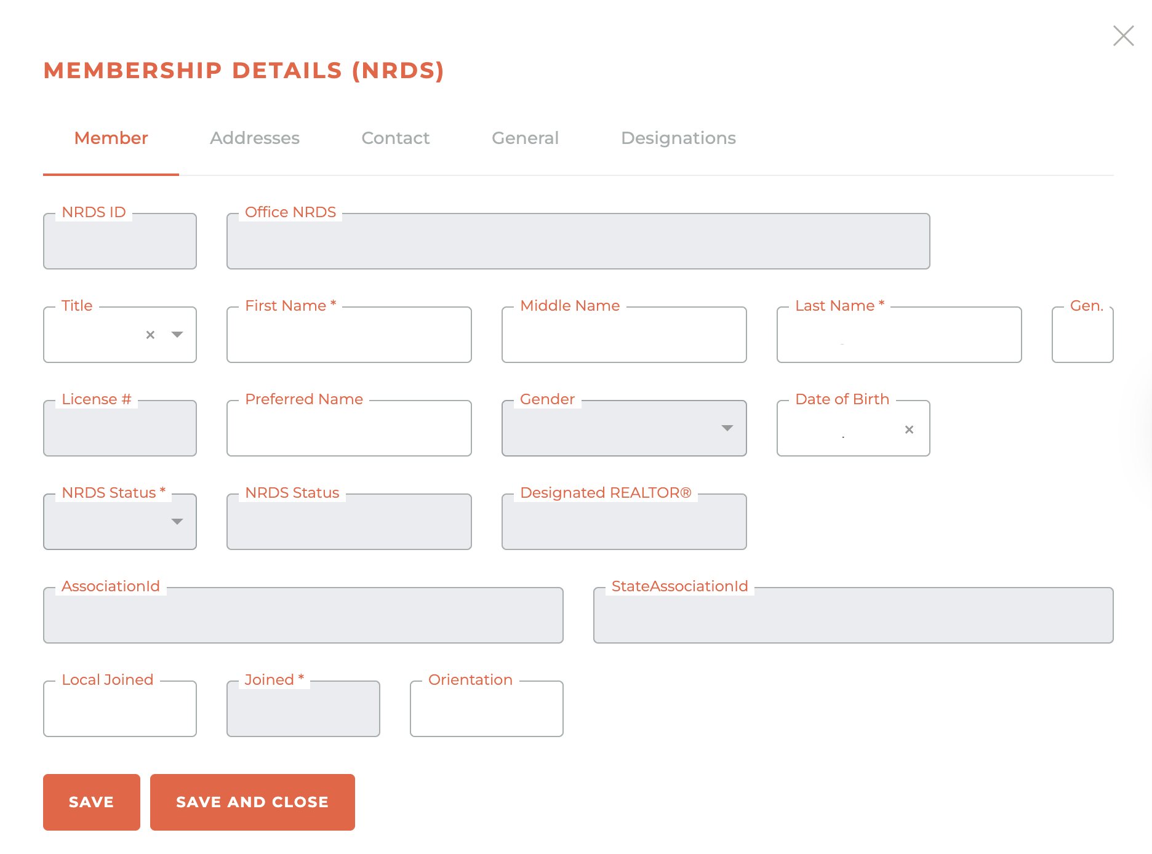Select the Last Name text box
The width and height of the screenshot is (1152, 854).
(899, 336)
